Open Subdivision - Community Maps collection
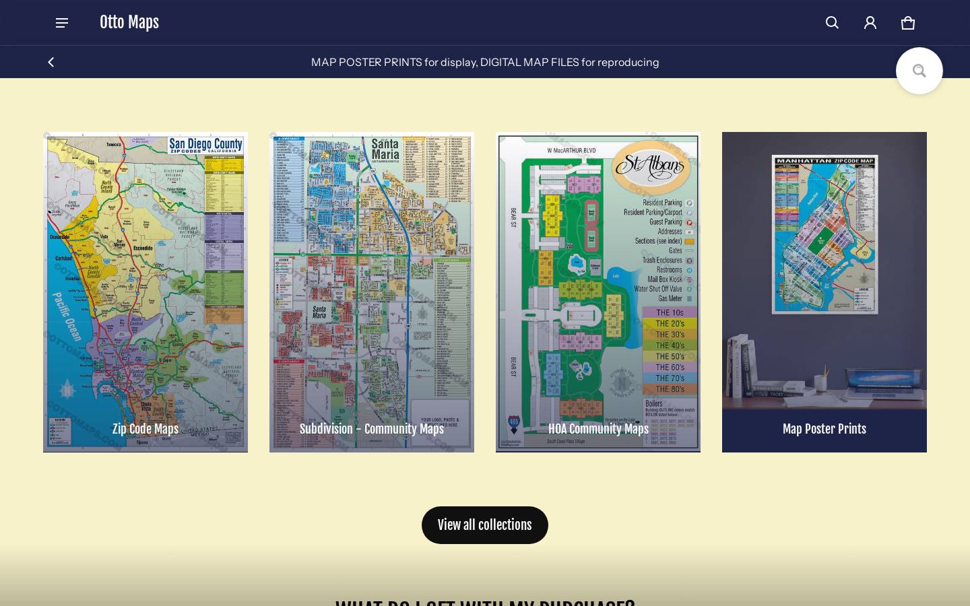The width and height of the screenshot is (970, 606). point(372,429)
